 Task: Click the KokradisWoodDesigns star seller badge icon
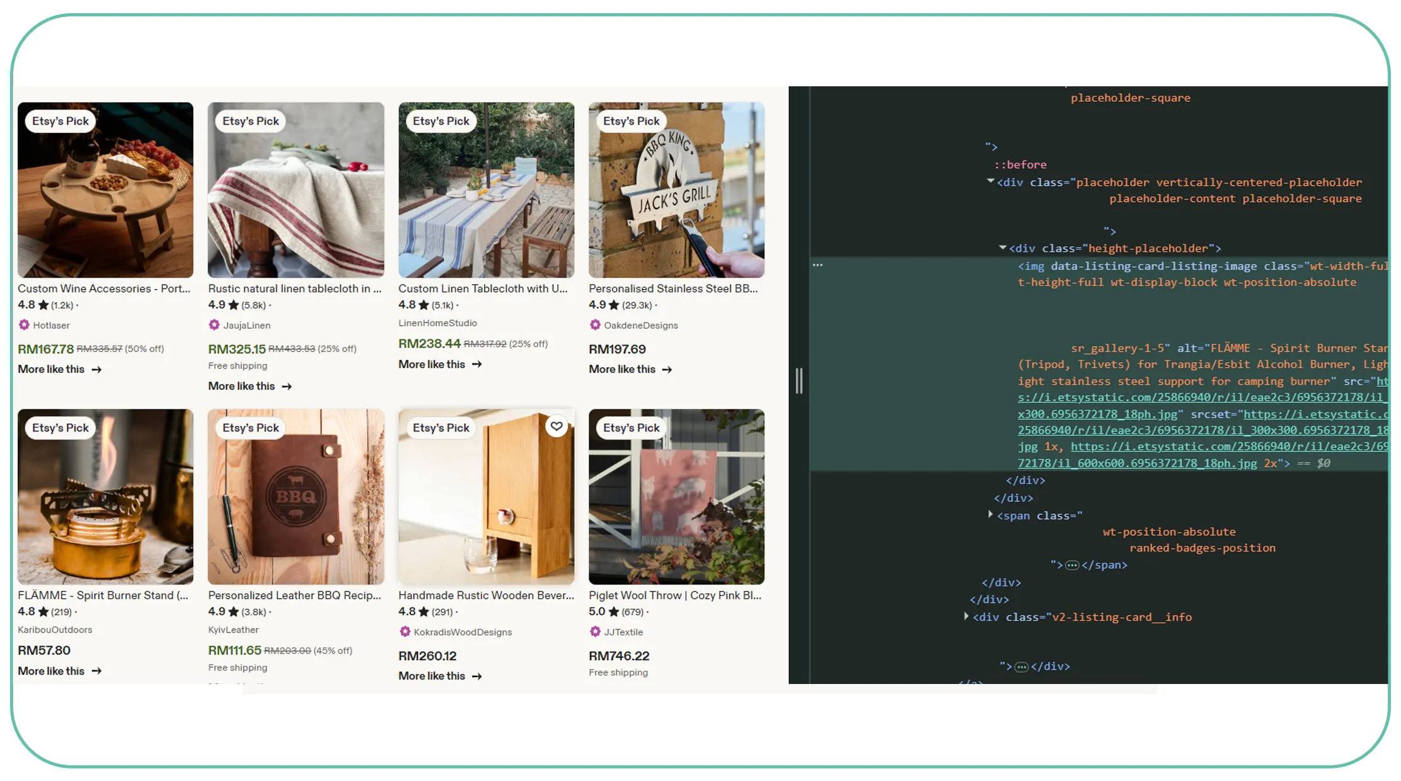(x=405, y=632)
